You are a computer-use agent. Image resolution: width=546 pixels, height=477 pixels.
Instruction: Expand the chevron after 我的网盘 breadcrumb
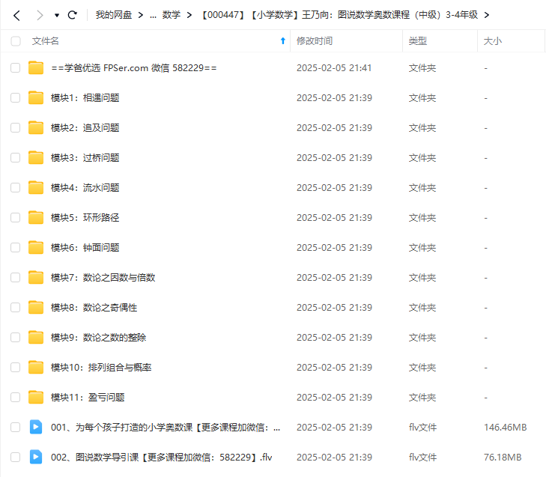(141, 15)
